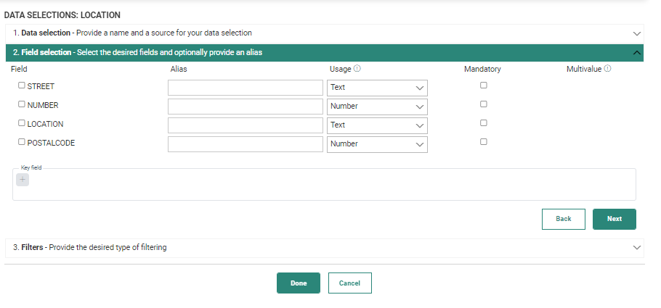Click the plus icon in Key field
The height and width of the screenshot is (308, 661).
point(23,180)
